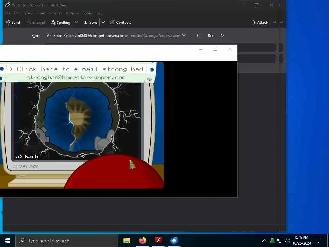Minimize the Flash player window
Viewport: 329px width, 247px height.
[x=201, y=49]
